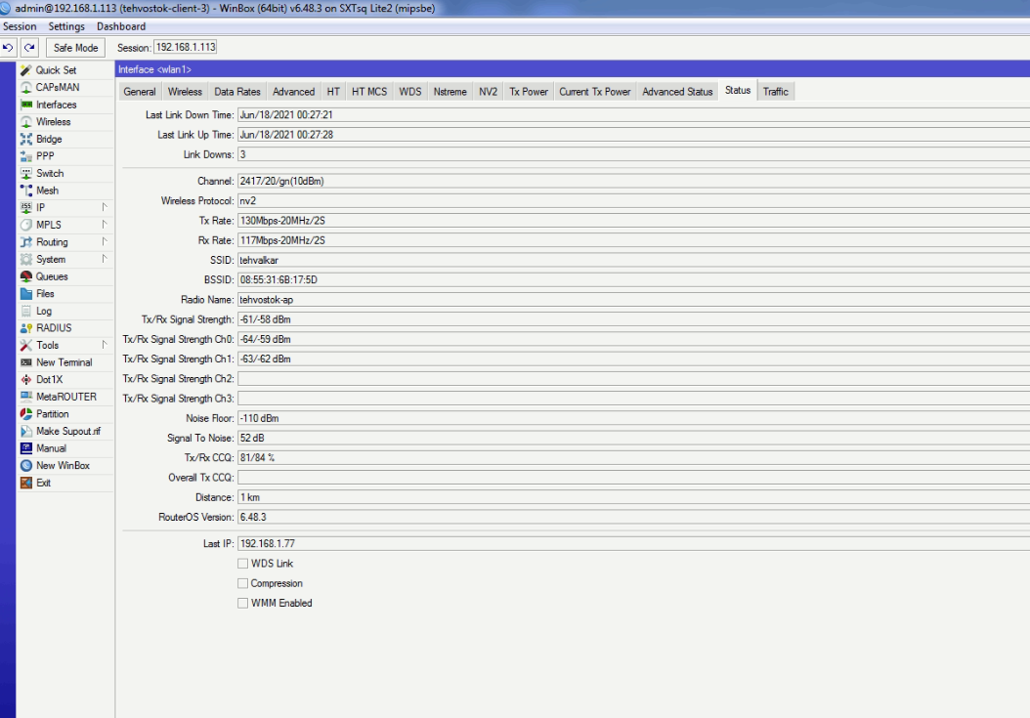
Task: Click the Interfaces icon
Action: click(25, 105)
